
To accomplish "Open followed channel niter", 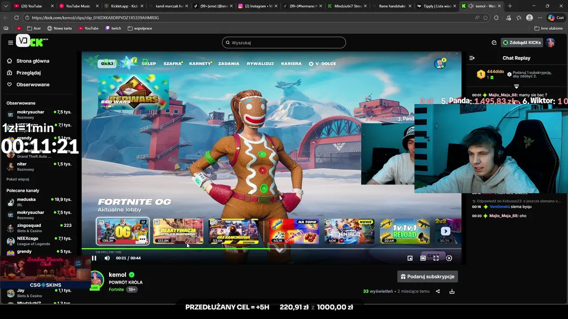I will (x=40, y=166).
